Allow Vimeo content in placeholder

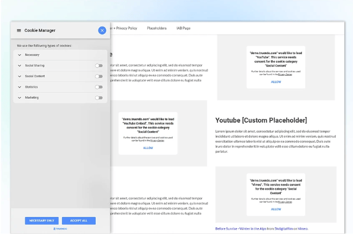pos(276,209)
